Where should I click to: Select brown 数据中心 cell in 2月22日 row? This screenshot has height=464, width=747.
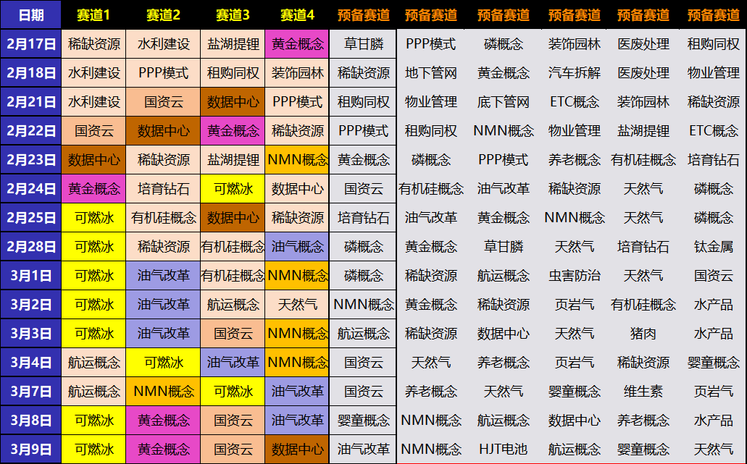point(163,131)
